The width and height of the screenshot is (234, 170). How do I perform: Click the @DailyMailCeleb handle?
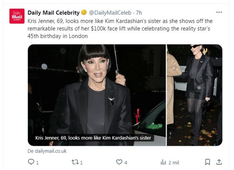pos(110,13)
